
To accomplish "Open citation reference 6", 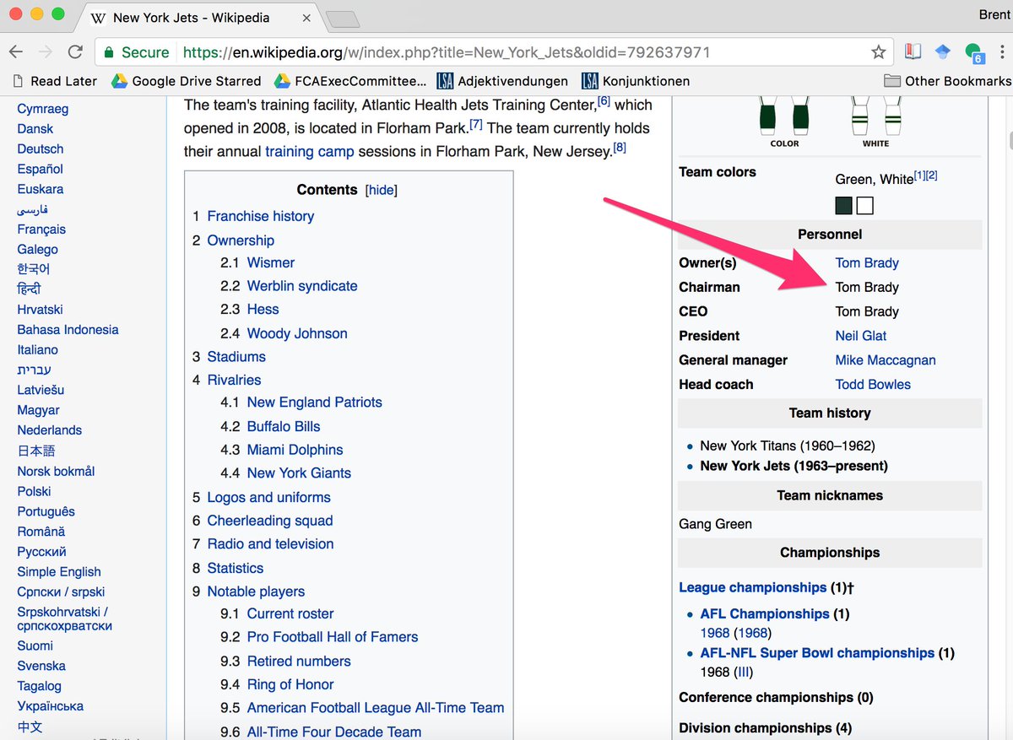I will 604,101.
